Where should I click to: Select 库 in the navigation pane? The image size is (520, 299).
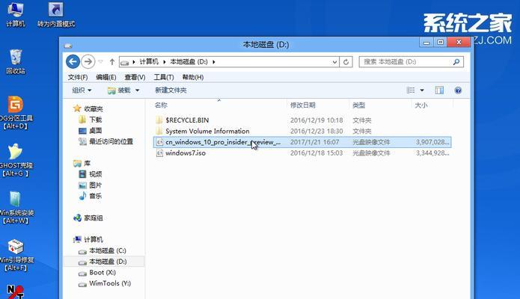pyautogui.click(x=87, y=163)
